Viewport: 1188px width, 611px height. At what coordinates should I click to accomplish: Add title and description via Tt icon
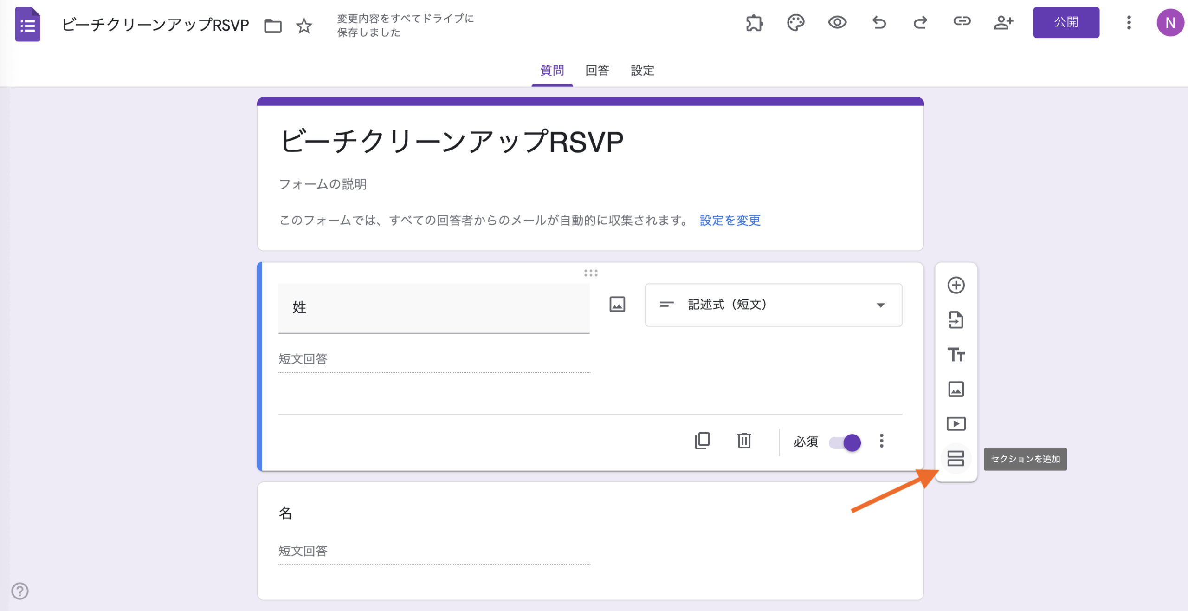pyautogui.click(x=956, y=355)
